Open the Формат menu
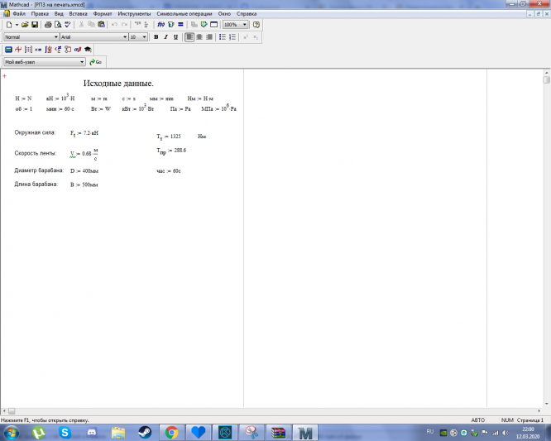551x441 pixels. (103, 14)
